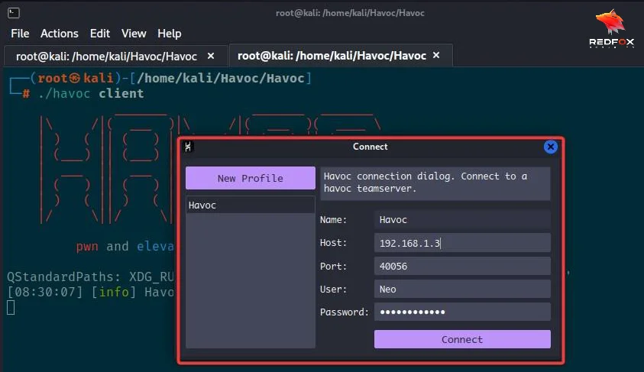Open the File menu
This screenshot has height=372, width=644.
point(20,34)
